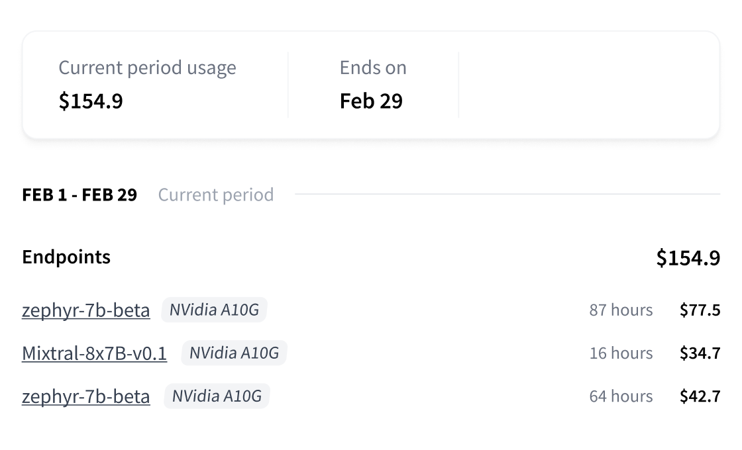Image resolution: width=742 pixels, height=450 pixels.
Task: Click the $34.7 Mixtral cost
Action: coord(700,353)
